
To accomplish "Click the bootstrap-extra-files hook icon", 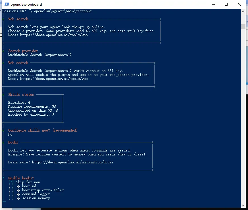I will pyautogui.click(x=18, y=190).
